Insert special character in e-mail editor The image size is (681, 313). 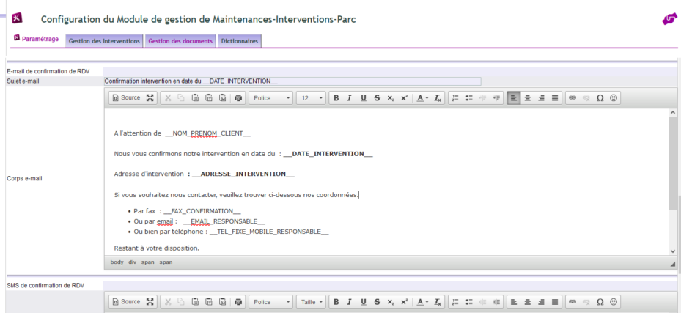[x=600, y=98]
